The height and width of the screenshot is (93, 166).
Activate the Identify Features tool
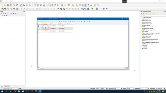point(62,5)
